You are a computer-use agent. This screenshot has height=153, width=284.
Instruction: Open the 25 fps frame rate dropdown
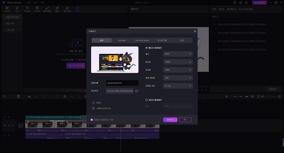(178, 86)
